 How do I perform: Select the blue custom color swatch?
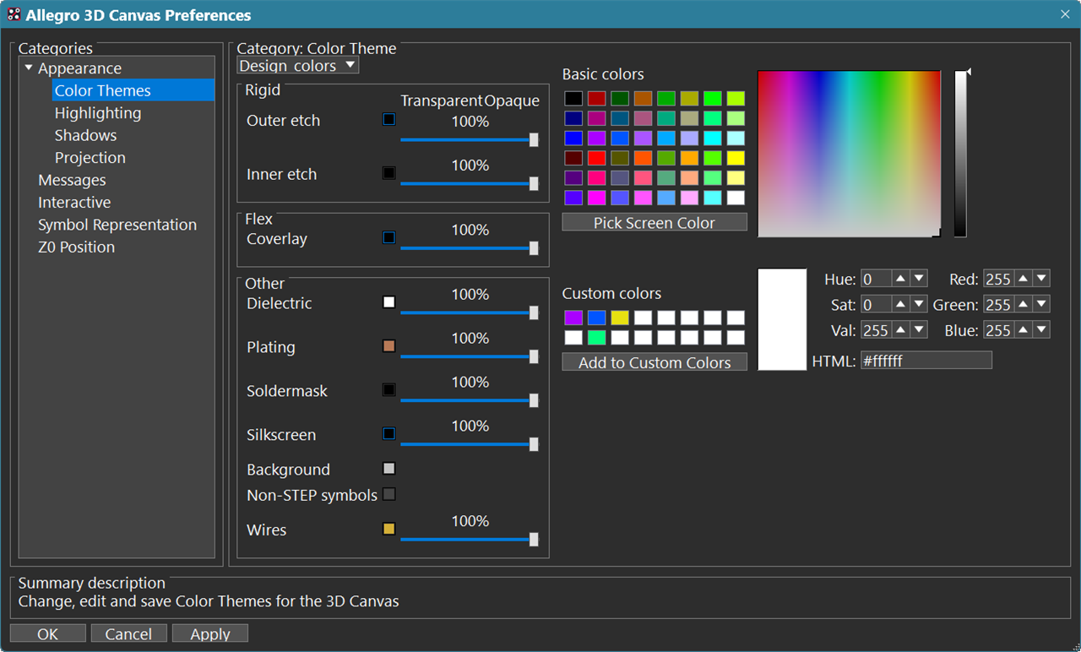click(x=596, y=318)
